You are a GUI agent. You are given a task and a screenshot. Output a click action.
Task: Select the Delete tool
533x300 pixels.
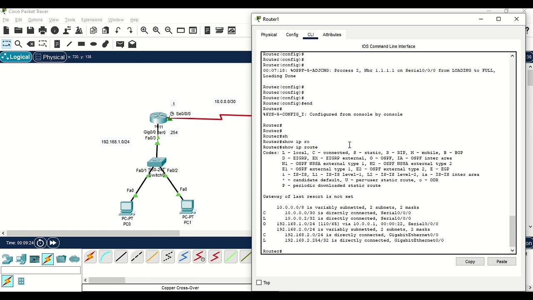(x=30, y=44)
